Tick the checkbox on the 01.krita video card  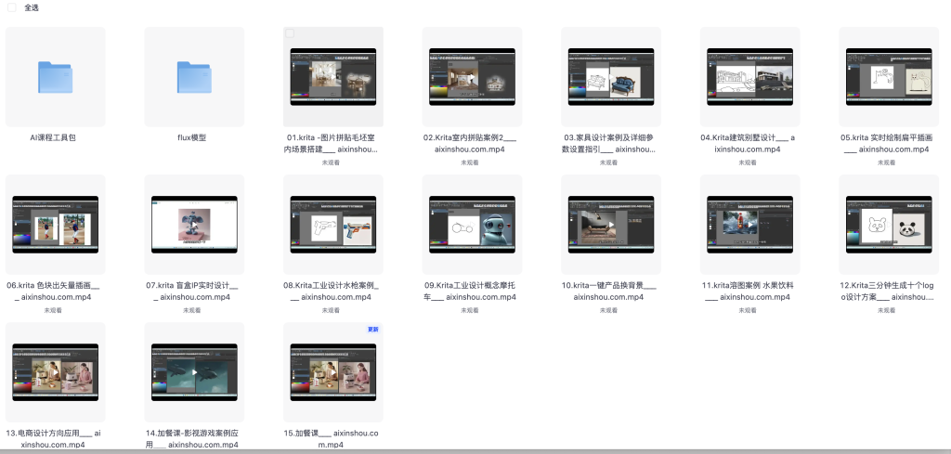coord(290,33)
